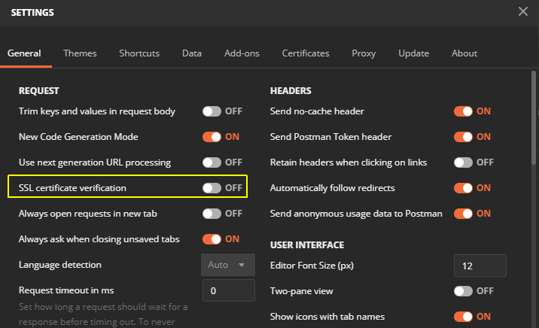The width and height of the screenshot is (539, 328).
Task: Open the Certificates tab
Action: click(306, 53)
